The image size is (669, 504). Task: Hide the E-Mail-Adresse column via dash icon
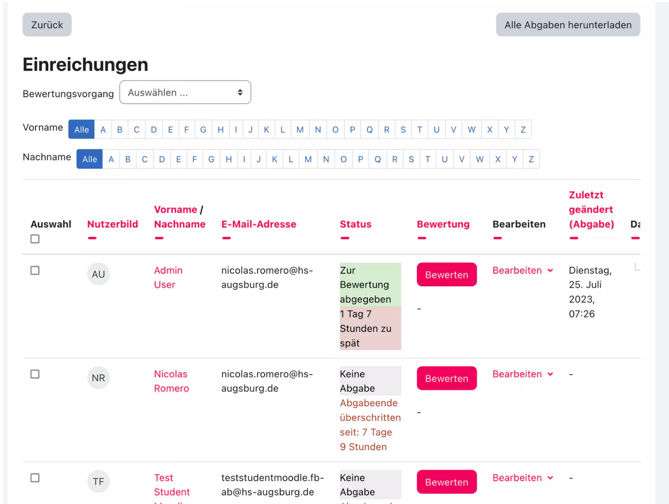[x=226, y=238]
